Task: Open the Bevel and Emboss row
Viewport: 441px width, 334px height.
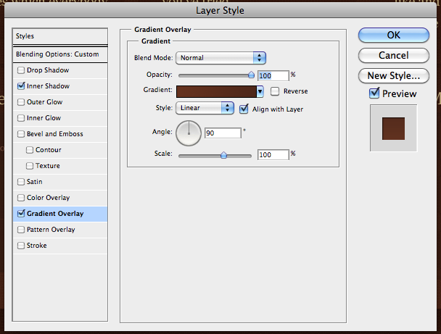Action: coord(60,134)
